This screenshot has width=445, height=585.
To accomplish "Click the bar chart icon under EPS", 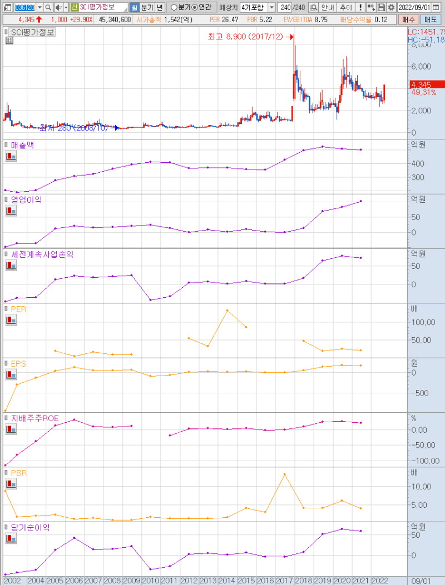I will click(x=11, y=374).
